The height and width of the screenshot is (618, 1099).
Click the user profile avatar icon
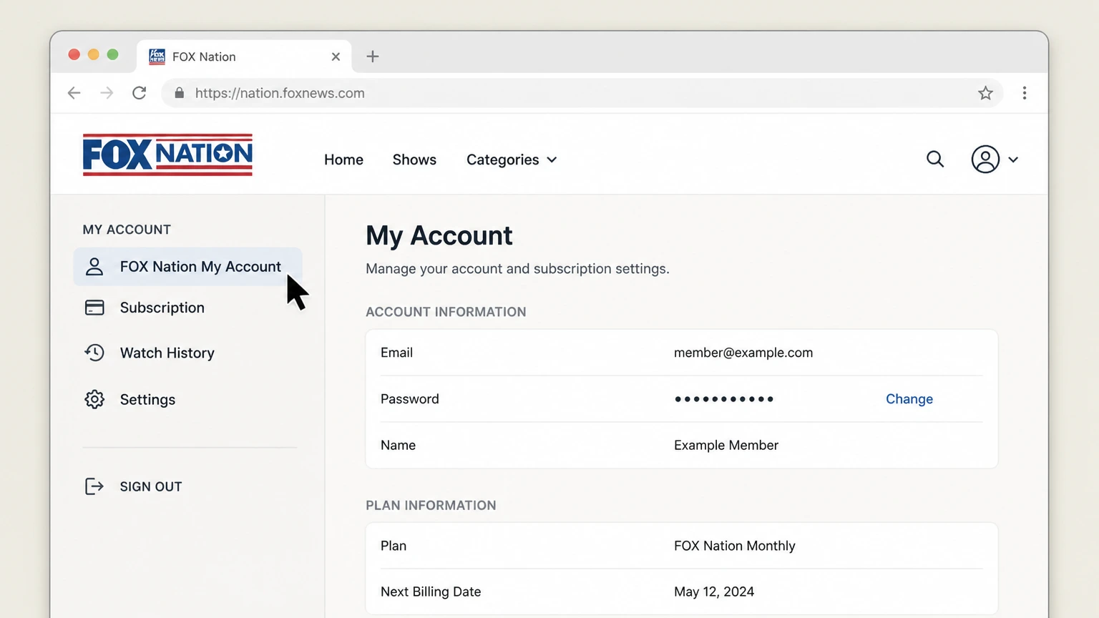coord(985,159)
